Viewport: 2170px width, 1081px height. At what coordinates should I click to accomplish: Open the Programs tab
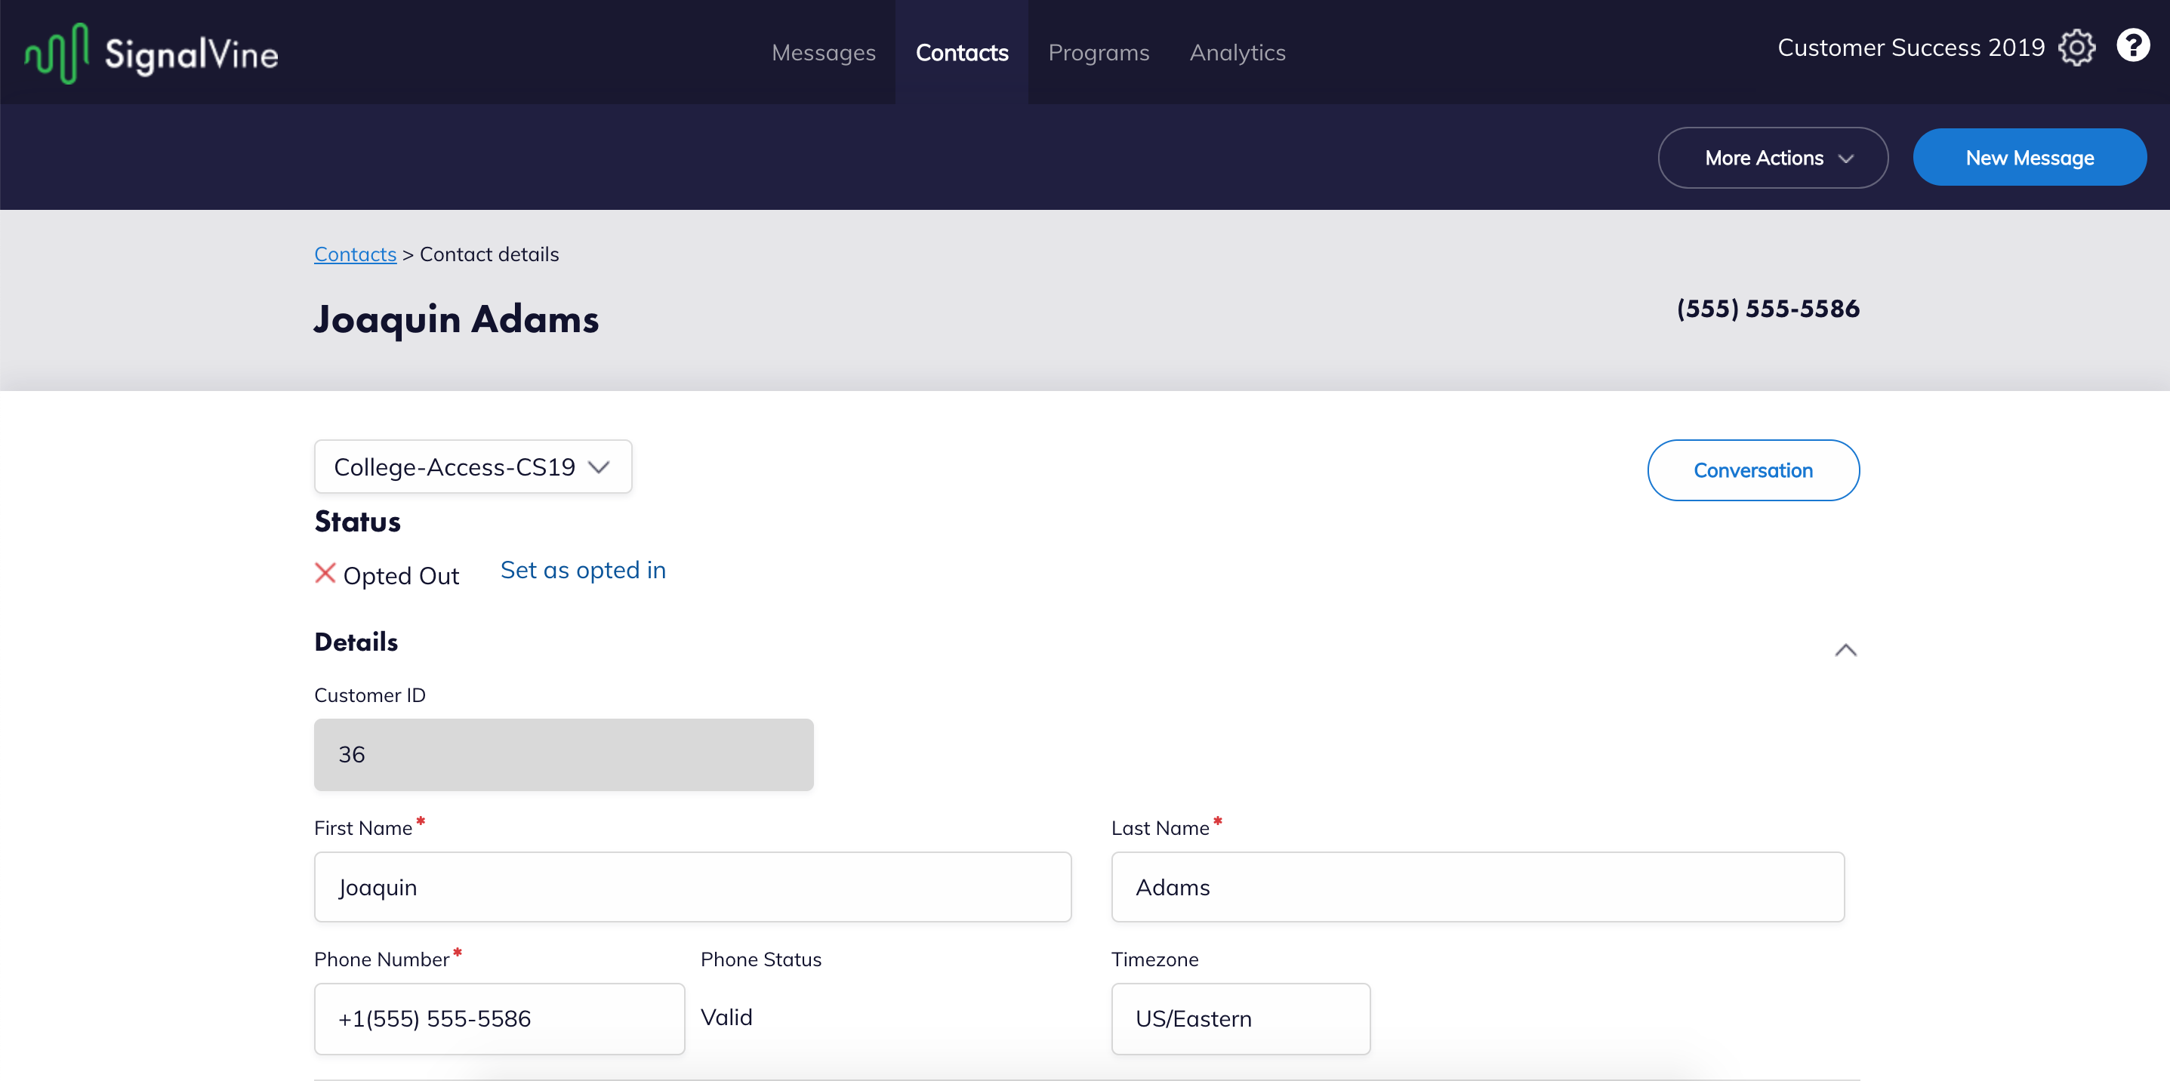tap(1099, 52)
